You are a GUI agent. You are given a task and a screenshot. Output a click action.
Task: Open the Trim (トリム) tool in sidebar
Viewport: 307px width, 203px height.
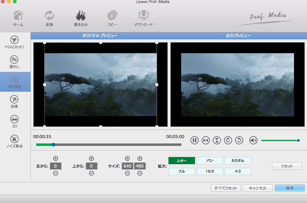click(x=14, y=40)
